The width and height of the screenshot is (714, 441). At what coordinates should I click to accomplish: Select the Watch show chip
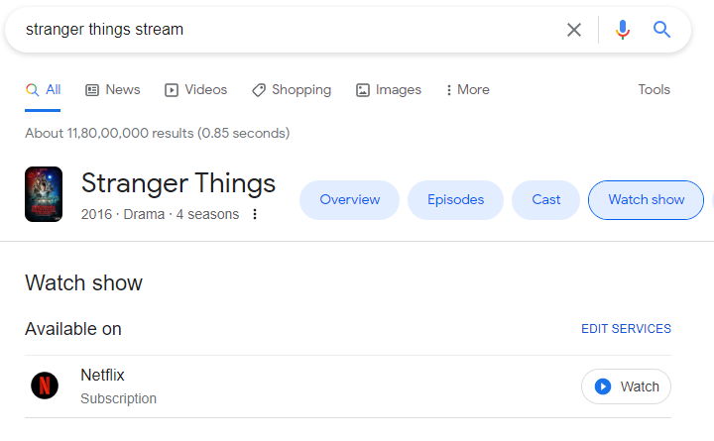point(646,200)
